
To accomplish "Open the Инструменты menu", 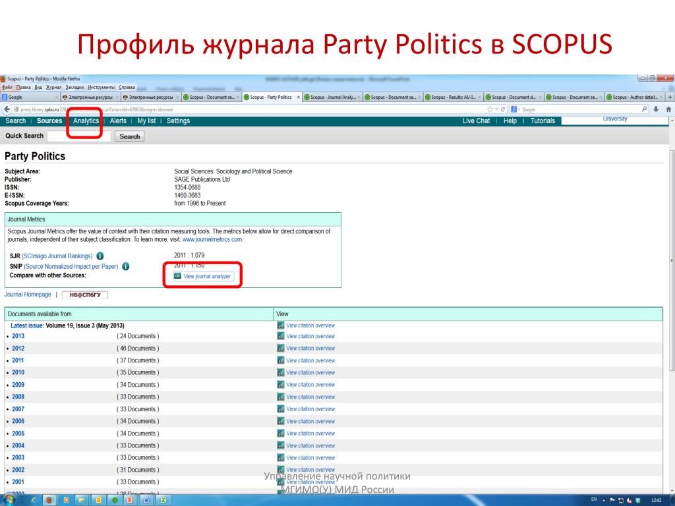I will click(101, 88).
